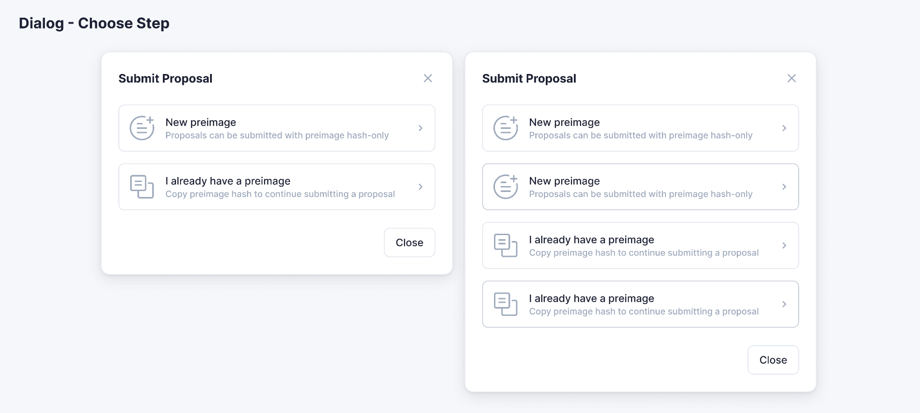
Task: Select the highlighted I already have a preimage option
Action: [x=640, y=304]
